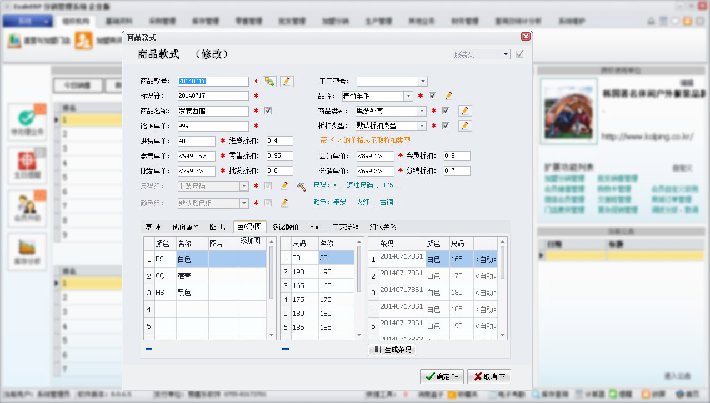Open the 商品类别 pencil editor

(465, 111)
